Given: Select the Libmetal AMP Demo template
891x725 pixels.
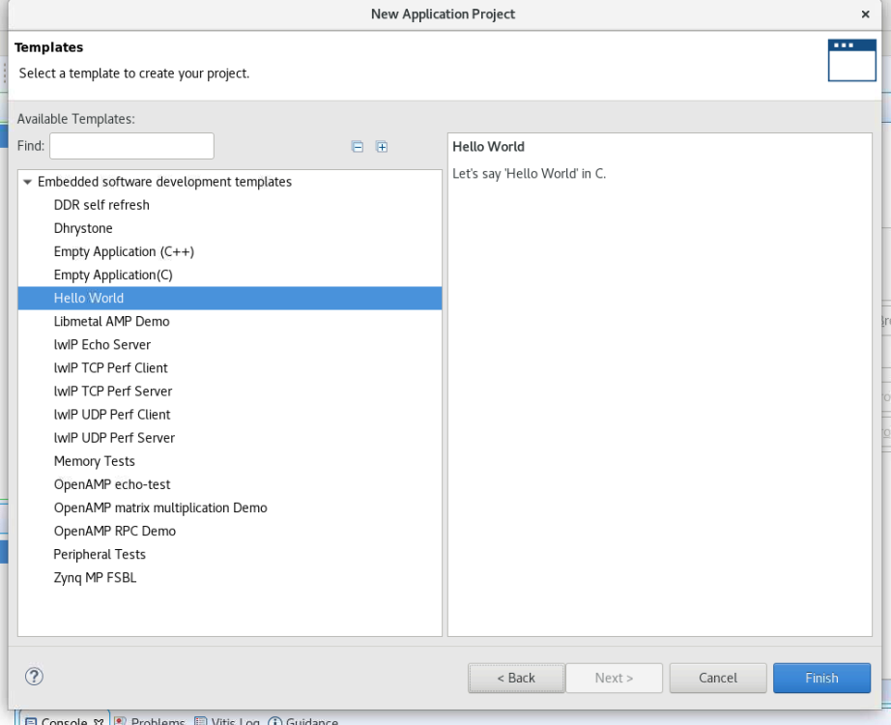Looking at the screenshot, I should click(111, 321).
